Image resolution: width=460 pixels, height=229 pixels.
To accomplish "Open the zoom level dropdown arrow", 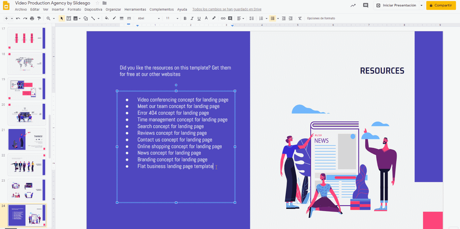I will pyautogui.click(x=54, y=18).
